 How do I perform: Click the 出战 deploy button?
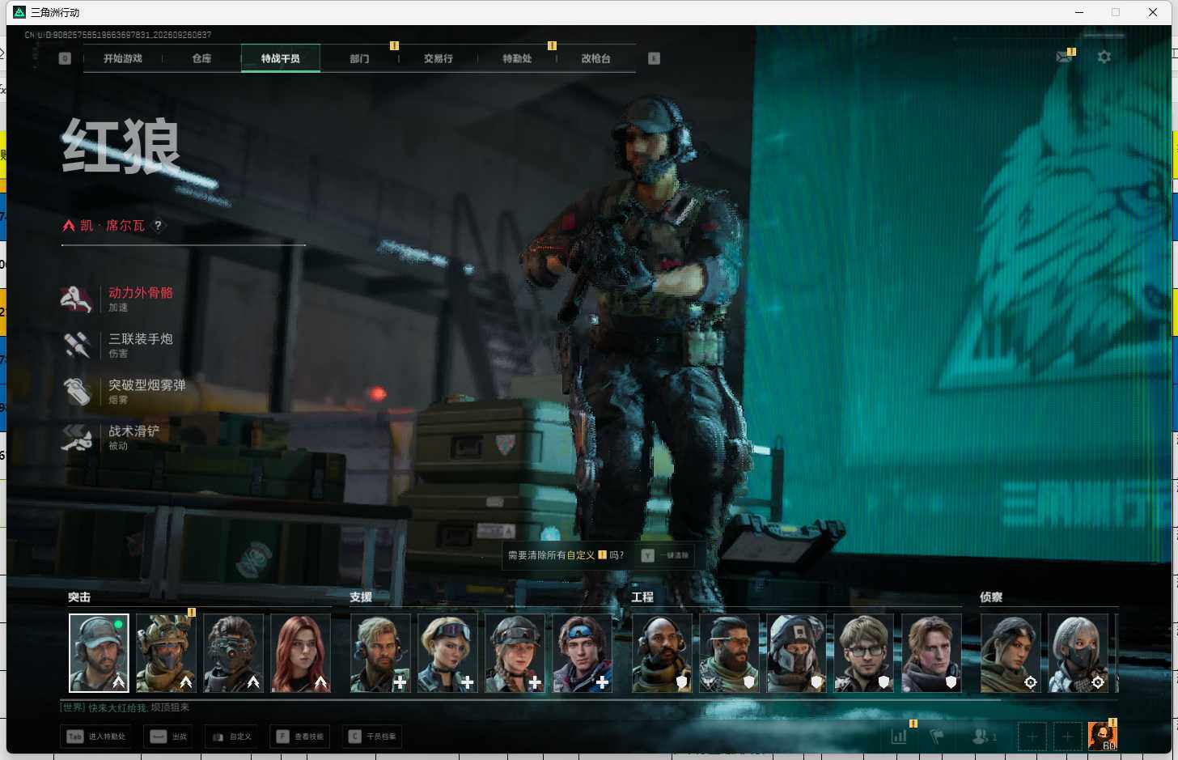click(x=168, y=737)
